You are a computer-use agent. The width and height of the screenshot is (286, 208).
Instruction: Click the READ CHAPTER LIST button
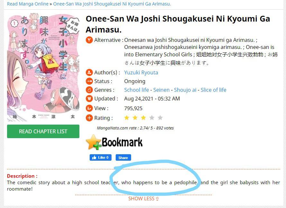pyautogui.click(x=43, y=131)
